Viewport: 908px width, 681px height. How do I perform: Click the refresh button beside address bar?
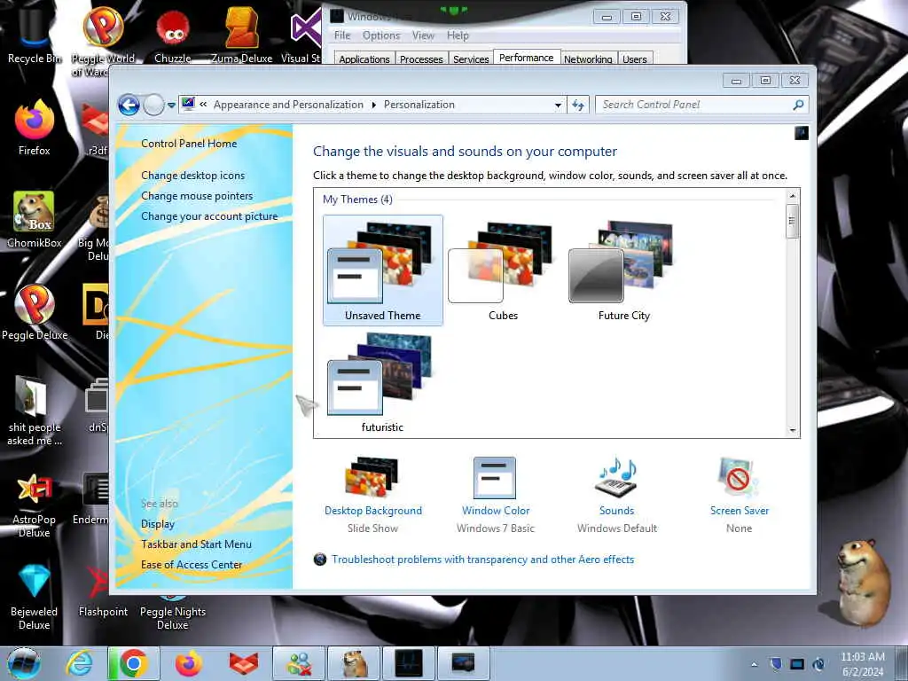(x=578, y=105)
